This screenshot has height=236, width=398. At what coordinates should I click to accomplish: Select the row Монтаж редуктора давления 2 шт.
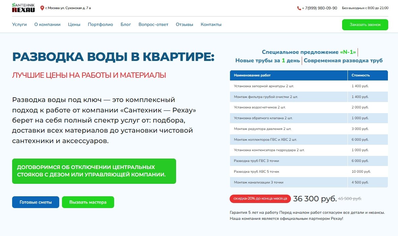point(309,129)
